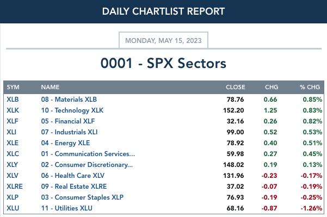This screenshot has height=217, width=327.
Task: Open 06 - Health Care XLV chart
Action: [73, 176]
